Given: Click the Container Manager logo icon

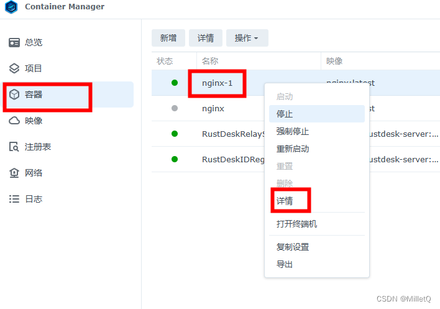Looking at the screenshot, I should [11, 7].
